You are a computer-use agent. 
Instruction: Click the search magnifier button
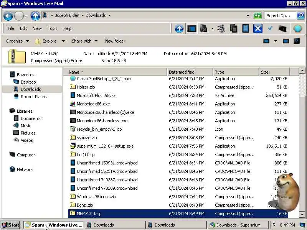point(300,16)
